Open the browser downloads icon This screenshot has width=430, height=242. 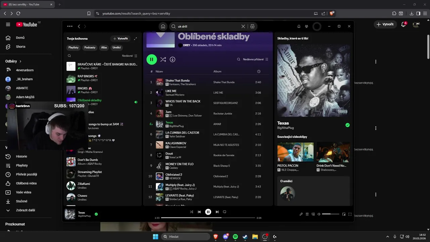click(x=412, y=13)
